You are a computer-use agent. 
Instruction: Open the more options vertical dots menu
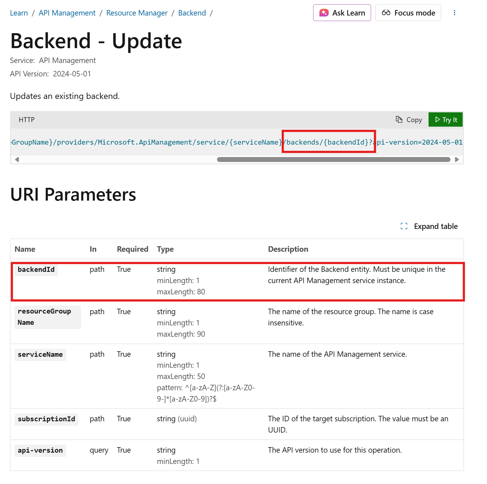point(454,13)
